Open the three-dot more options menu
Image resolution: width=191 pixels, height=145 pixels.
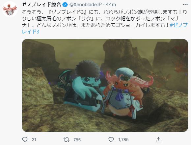coord(185,5)
